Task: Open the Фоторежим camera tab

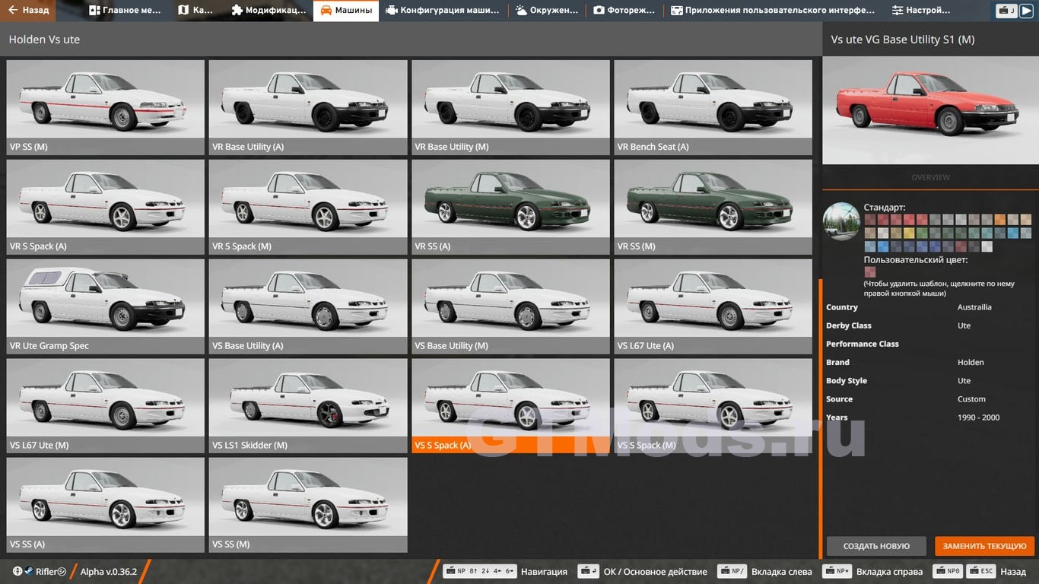Action: 625,11
